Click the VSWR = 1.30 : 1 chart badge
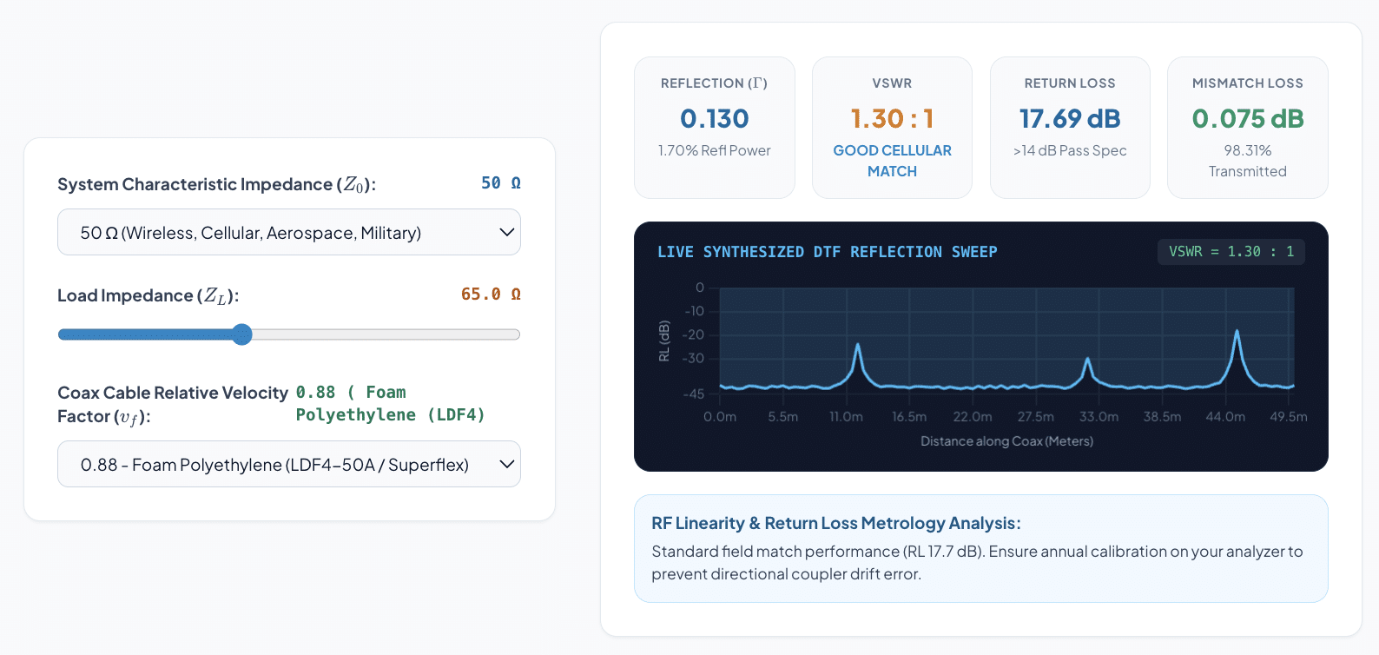 1231,252
